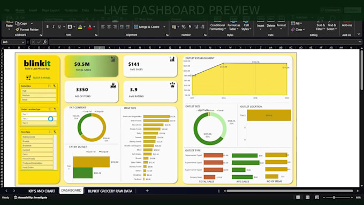Click the Clear eraser button
Screen dimensions: 364x205
pos(298,29)
